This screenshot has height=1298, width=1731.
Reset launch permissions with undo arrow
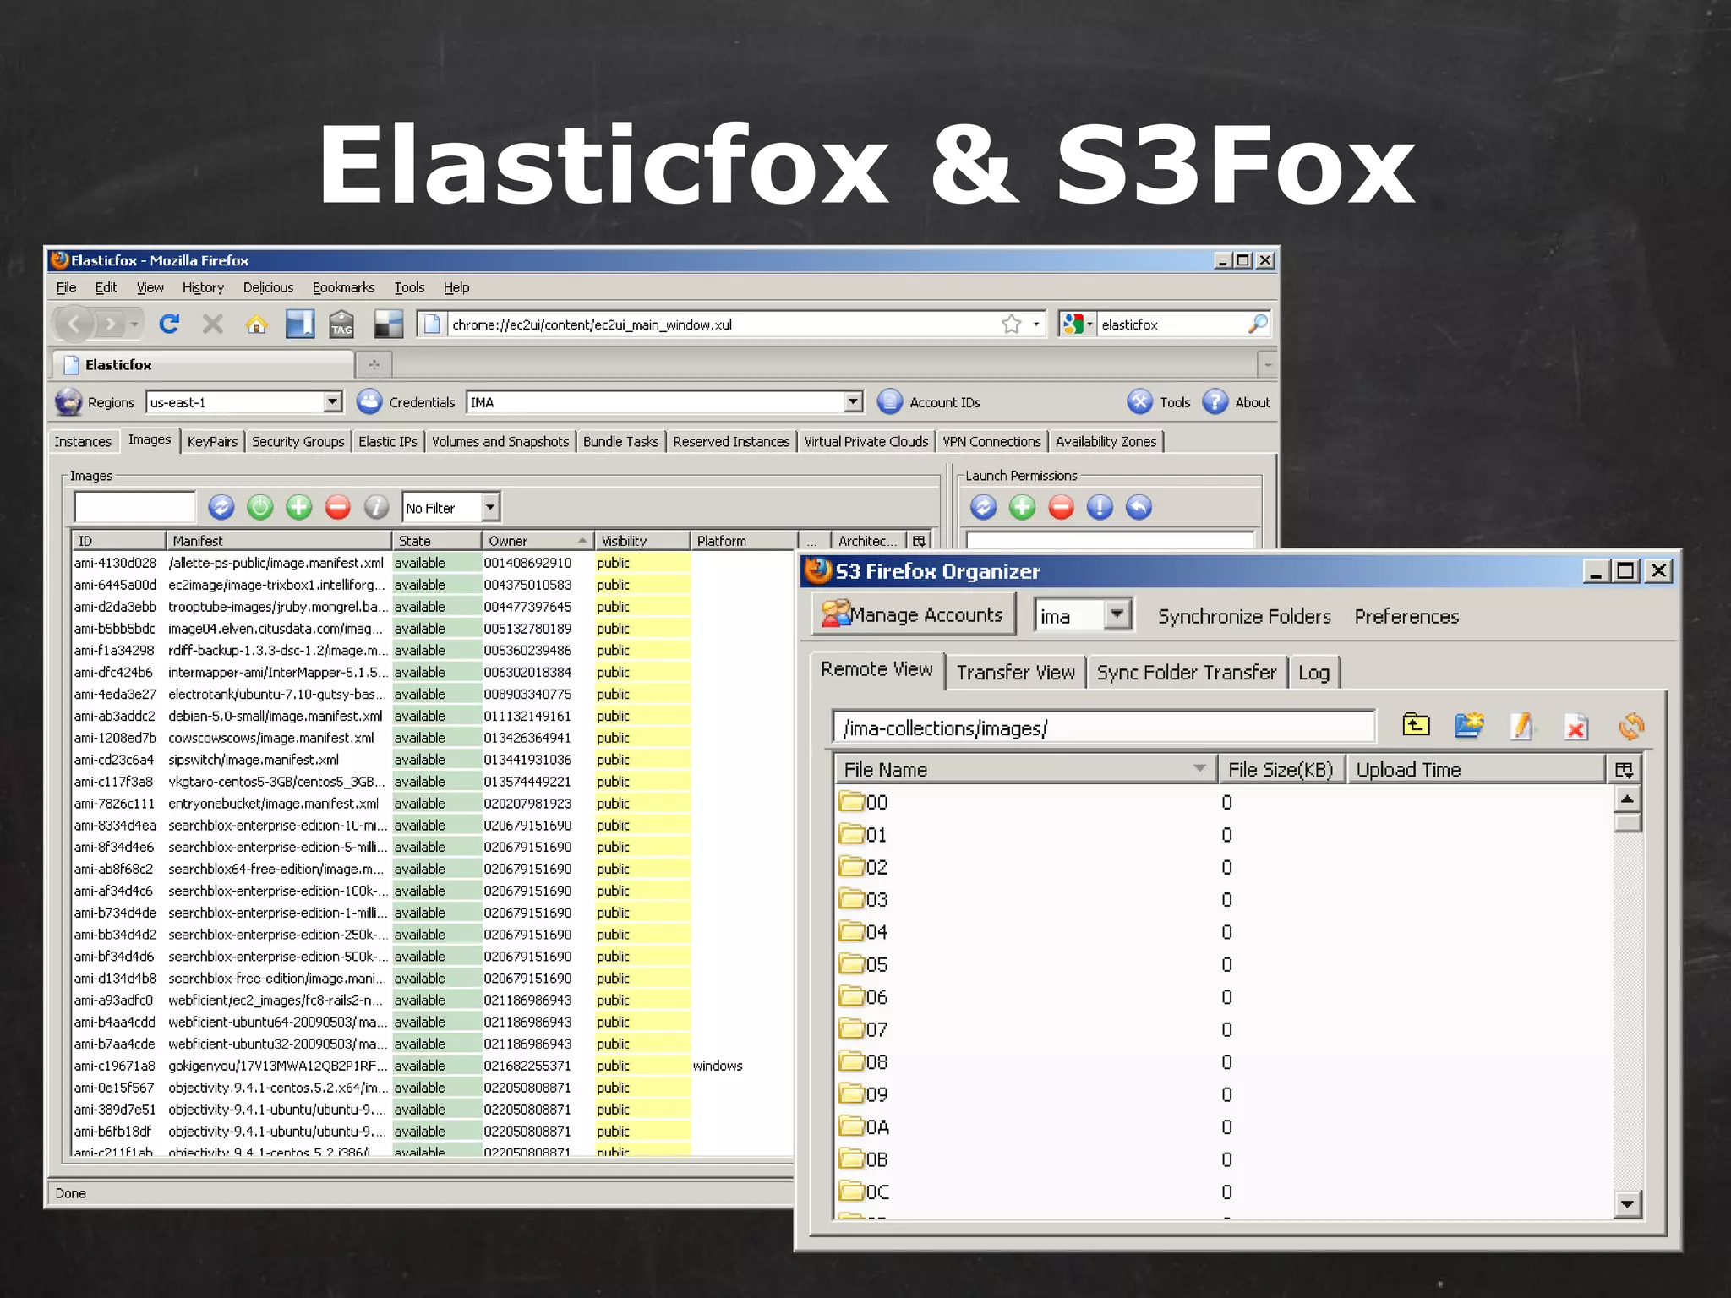pyautogui.click(x=1139, y=507)
